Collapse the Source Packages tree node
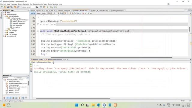 (5, 16)
